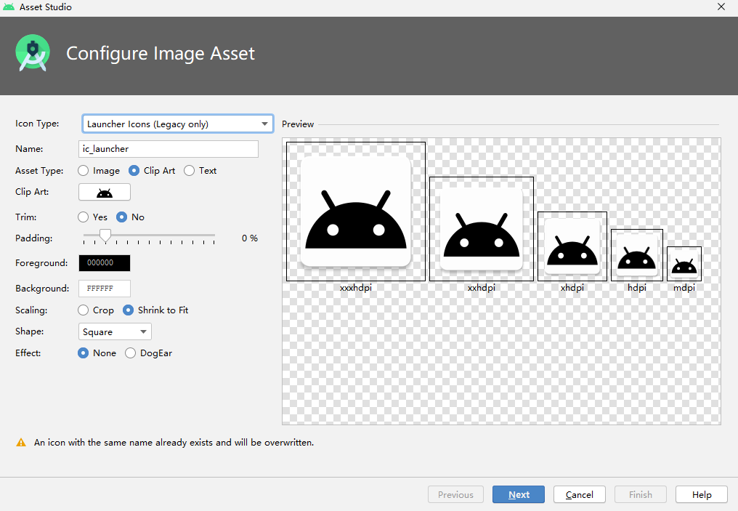738x511 pixels.
Task: Open the Shape dropdown
Action: (x=115, y=331)
